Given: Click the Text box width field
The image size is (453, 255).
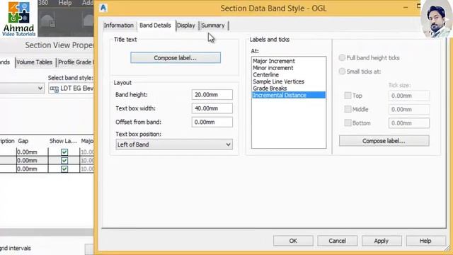Looking at the screenshot, I should pos(212,108).
